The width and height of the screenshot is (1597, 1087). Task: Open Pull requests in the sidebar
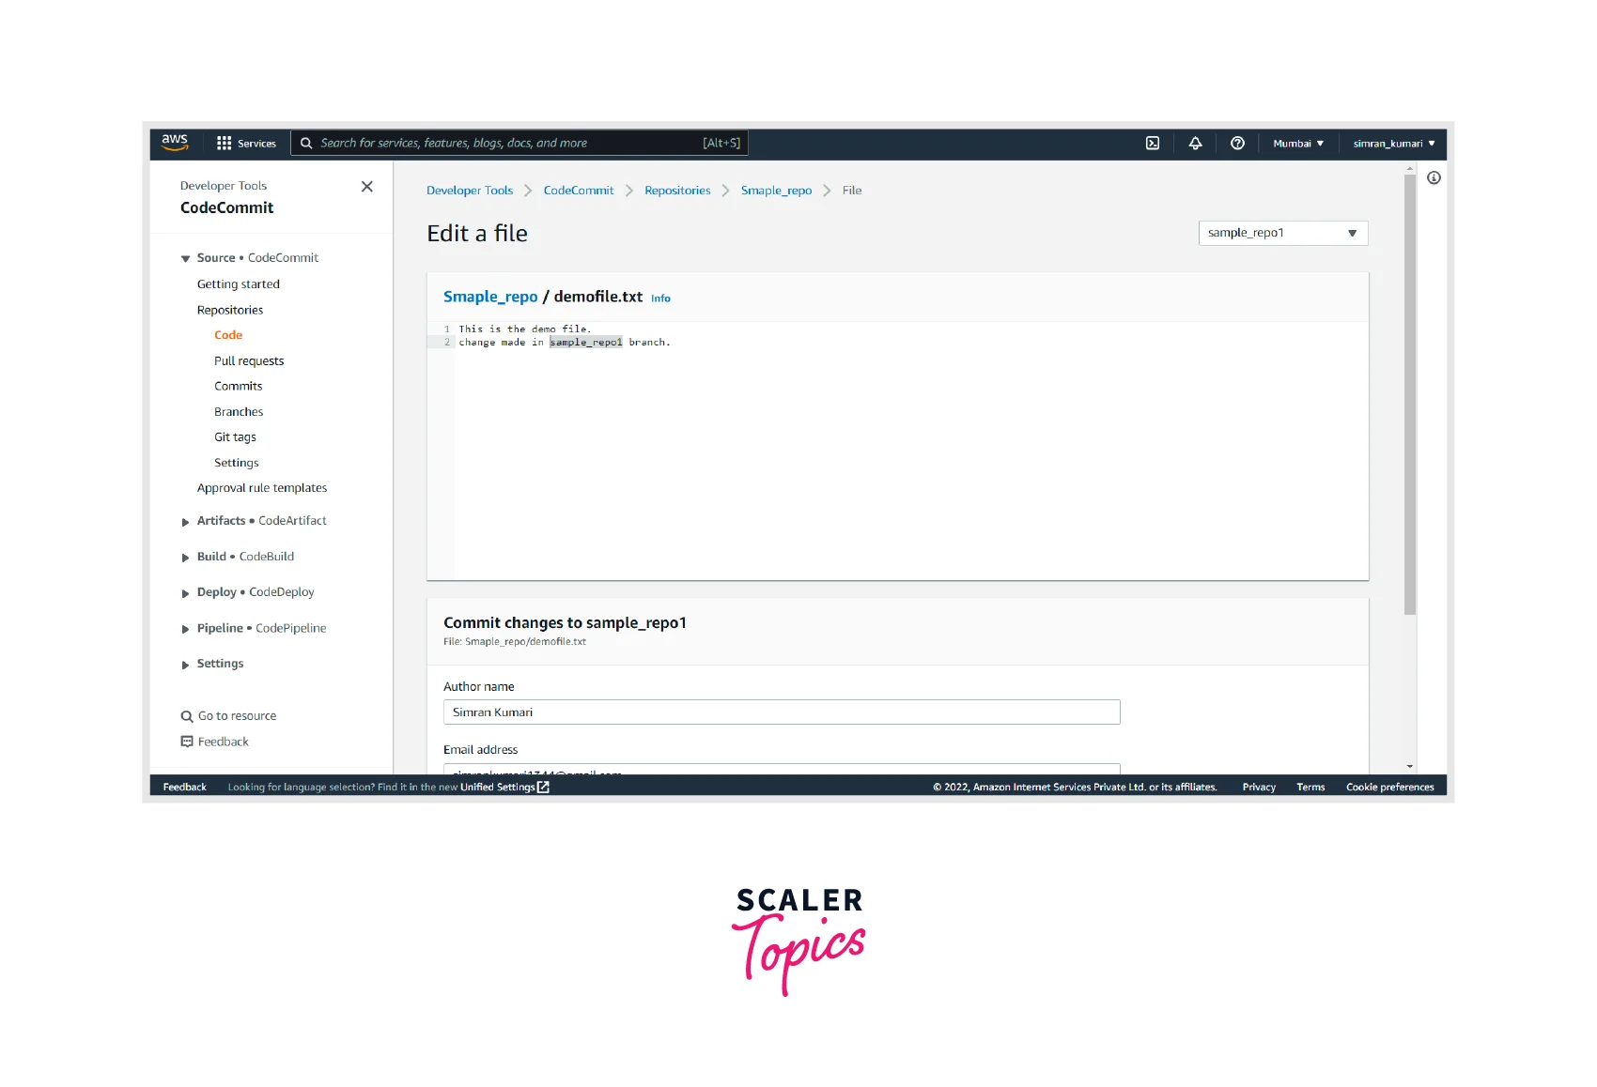coord(249,361)
